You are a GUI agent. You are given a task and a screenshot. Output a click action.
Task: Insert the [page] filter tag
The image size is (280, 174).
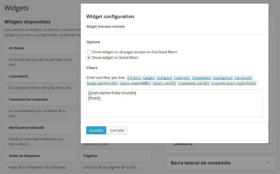pyautogui.click(x=149, y=78)
